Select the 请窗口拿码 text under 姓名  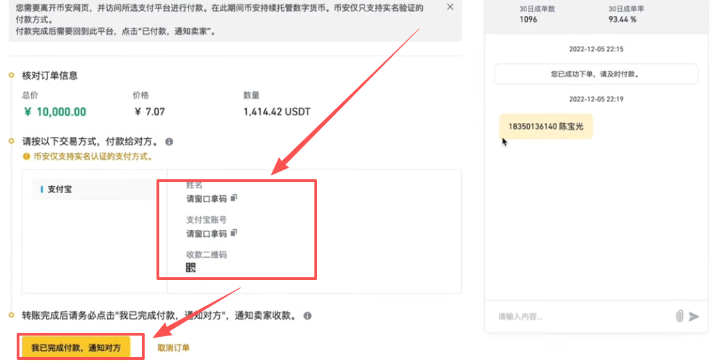tap(206, 199)
